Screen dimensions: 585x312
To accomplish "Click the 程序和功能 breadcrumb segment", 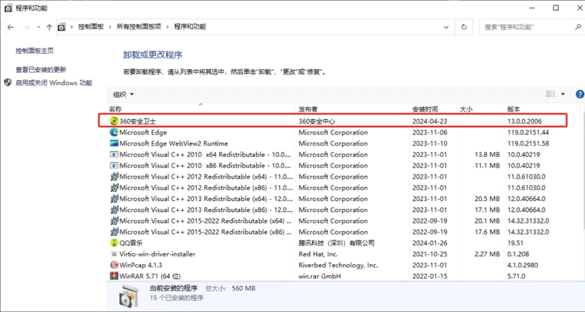I will 190,27.
